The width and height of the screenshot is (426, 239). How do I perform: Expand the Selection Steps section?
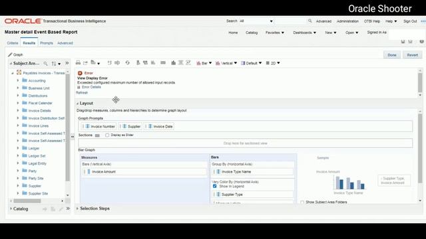(x=77, y=208)
